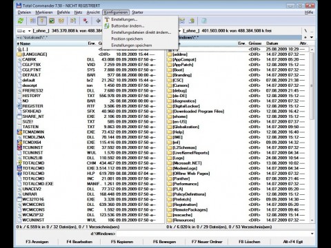Select Einstellungen speichern menu entry
This screenshot has width=331, height=248.
click(x=141, y=45)
